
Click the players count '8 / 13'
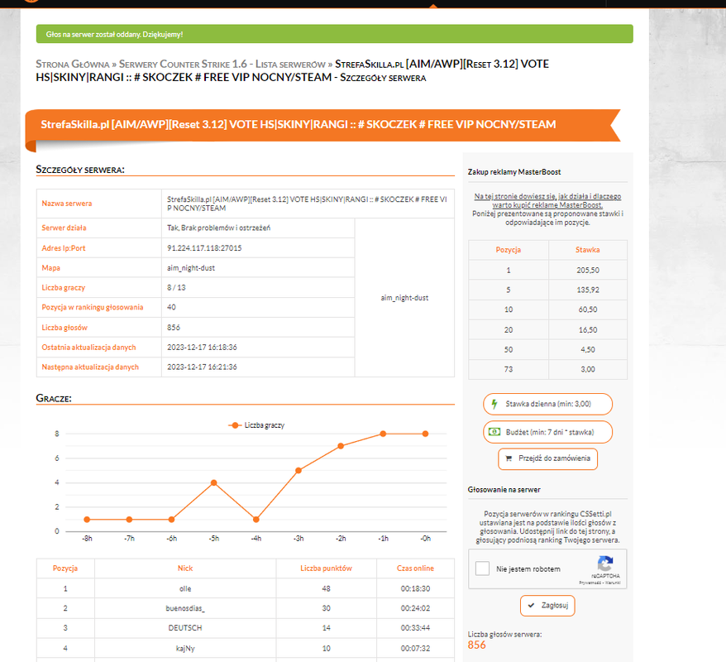click(176, 288)
